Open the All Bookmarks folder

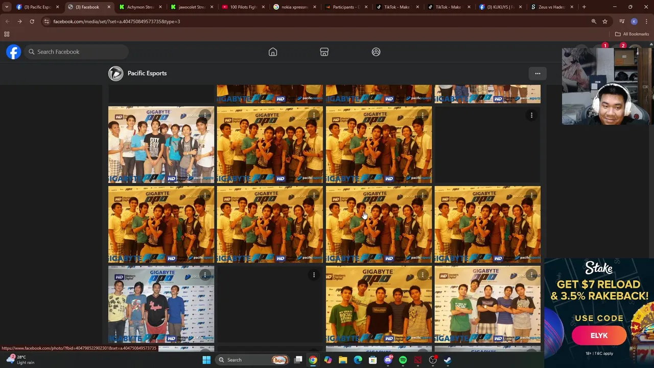point(632,34)
